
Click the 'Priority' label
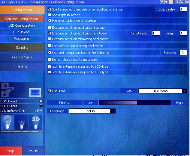pyautogui.click(x=64, y=103)
